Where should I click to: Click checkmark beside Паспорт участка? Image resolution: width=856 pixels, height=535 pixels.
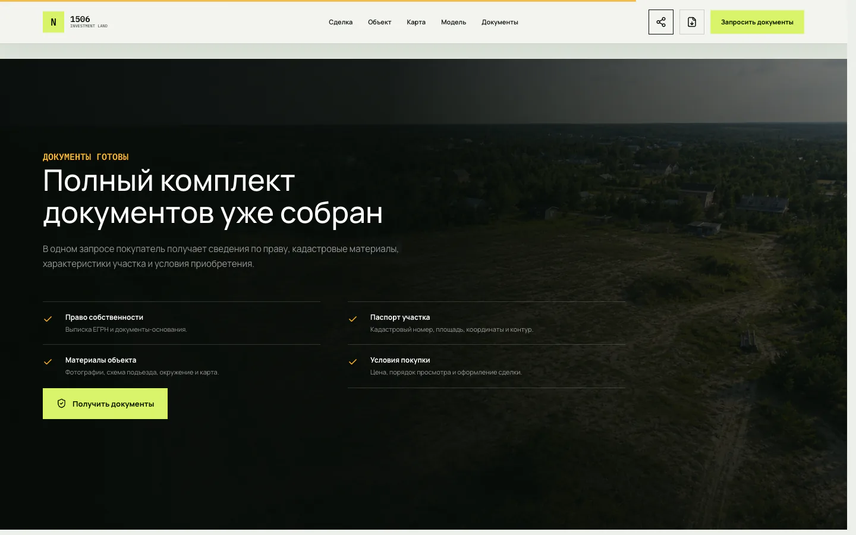(353, 319)
